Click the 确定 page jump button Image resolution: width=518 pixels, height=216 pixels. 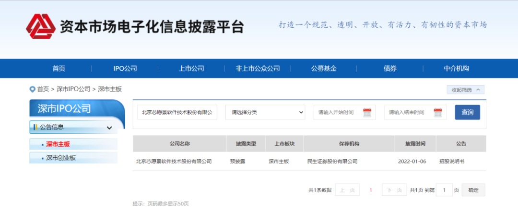pos(473,190)
